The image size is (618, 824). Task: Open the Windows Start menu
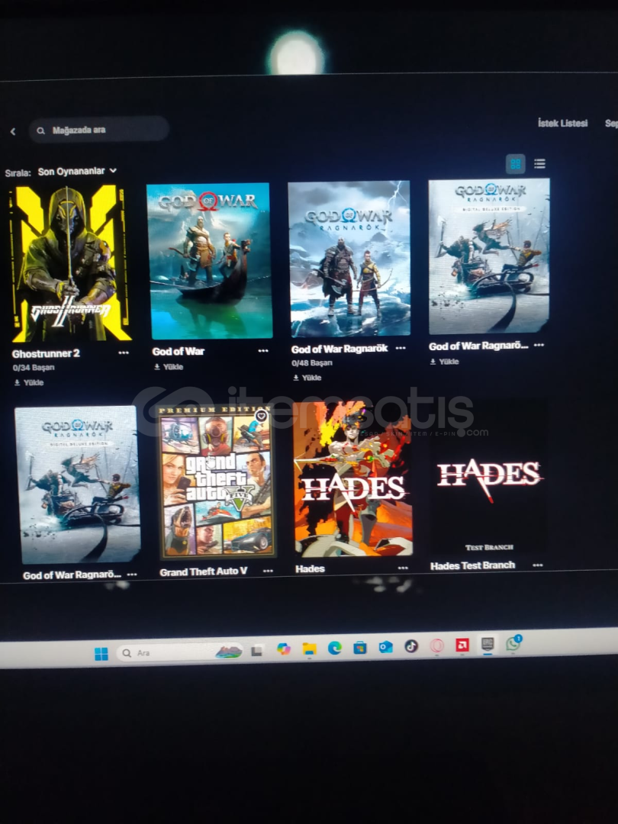pyautogui.click(x=101, y=653)
